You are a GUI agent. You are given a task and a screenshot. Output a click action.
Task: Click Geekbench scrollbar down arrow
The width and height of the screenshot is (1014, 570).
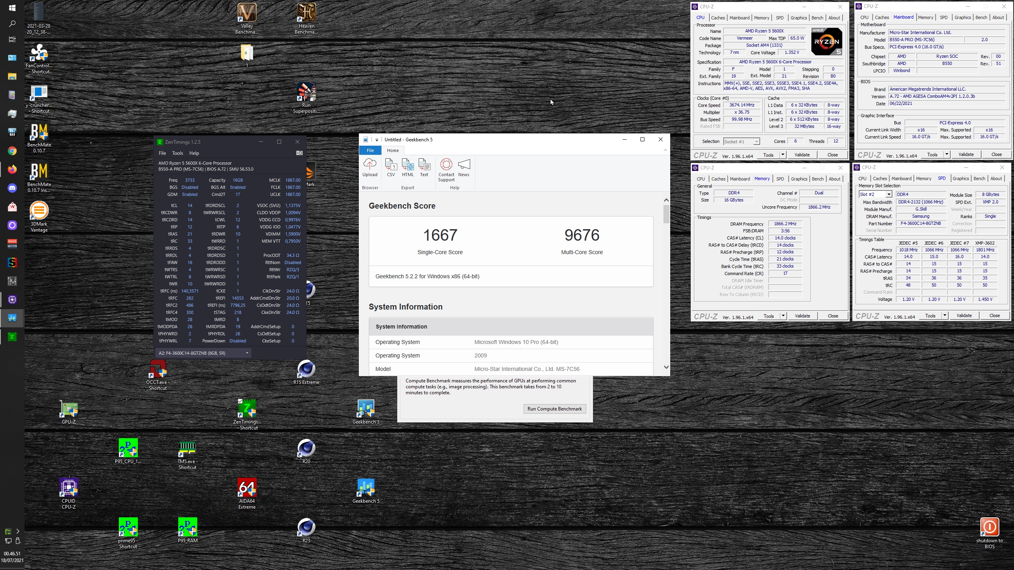(666, 367)
